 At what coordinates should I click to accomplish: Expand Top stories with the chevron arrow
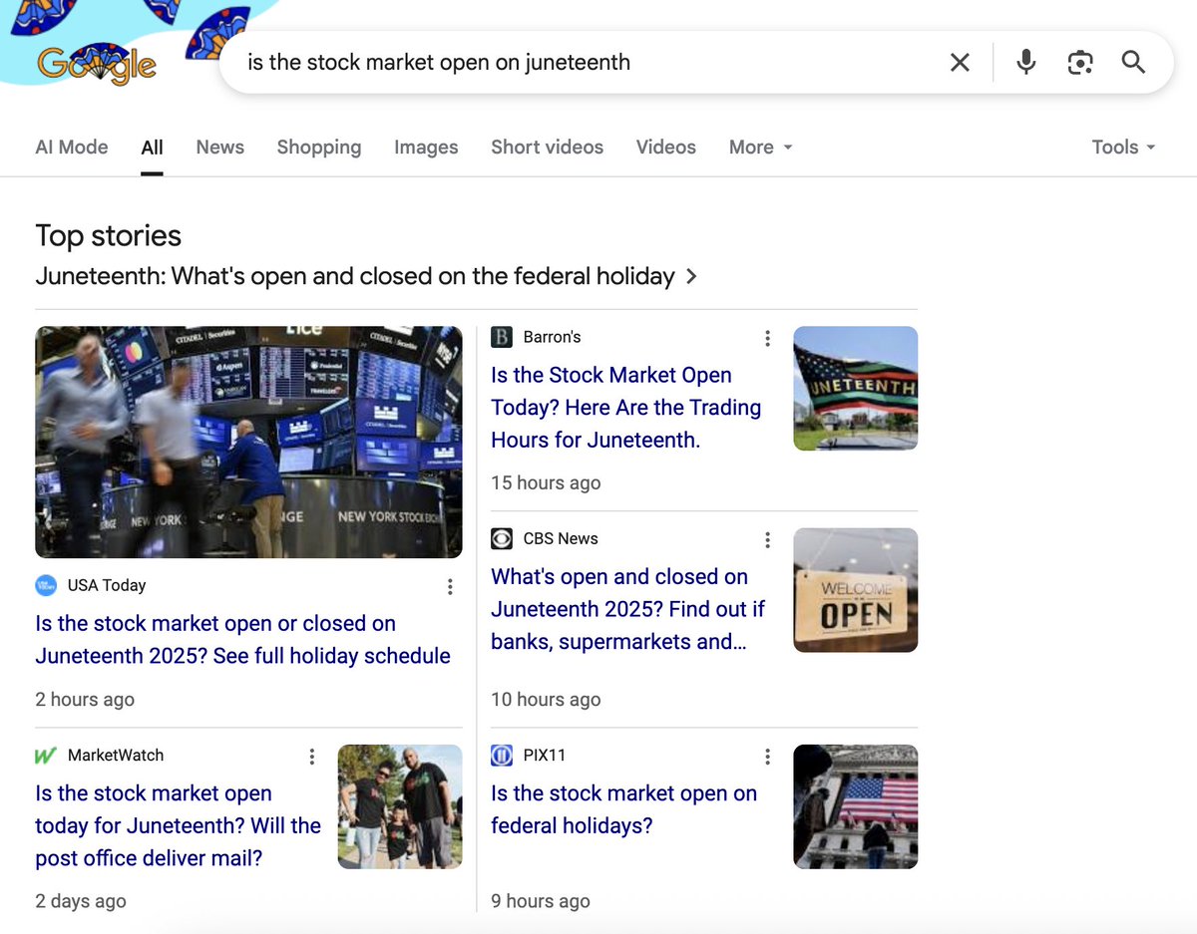[691, 277]
